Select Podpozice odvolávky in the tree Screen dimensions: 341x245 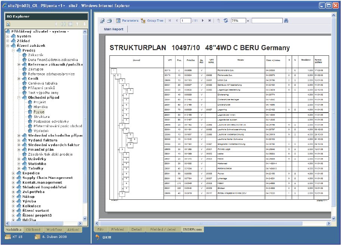(51, 122)
